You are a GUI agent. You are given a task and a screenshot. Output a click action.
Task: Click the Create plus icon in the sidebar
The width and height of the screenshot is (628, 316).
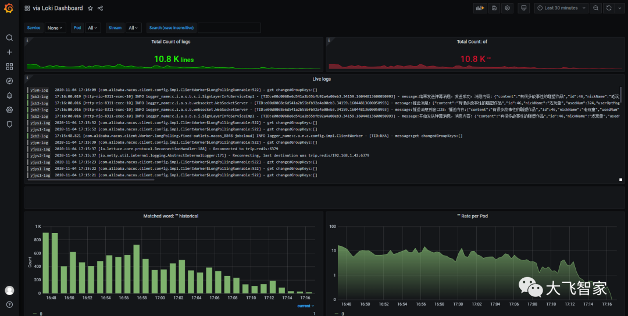coord(9,52)
